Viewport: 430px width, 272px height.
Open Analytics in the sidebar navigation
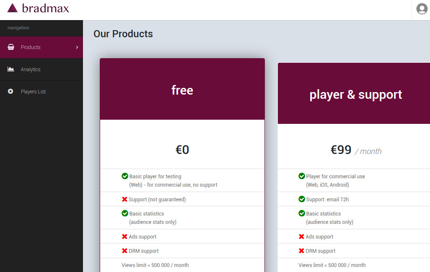point(31,69)
